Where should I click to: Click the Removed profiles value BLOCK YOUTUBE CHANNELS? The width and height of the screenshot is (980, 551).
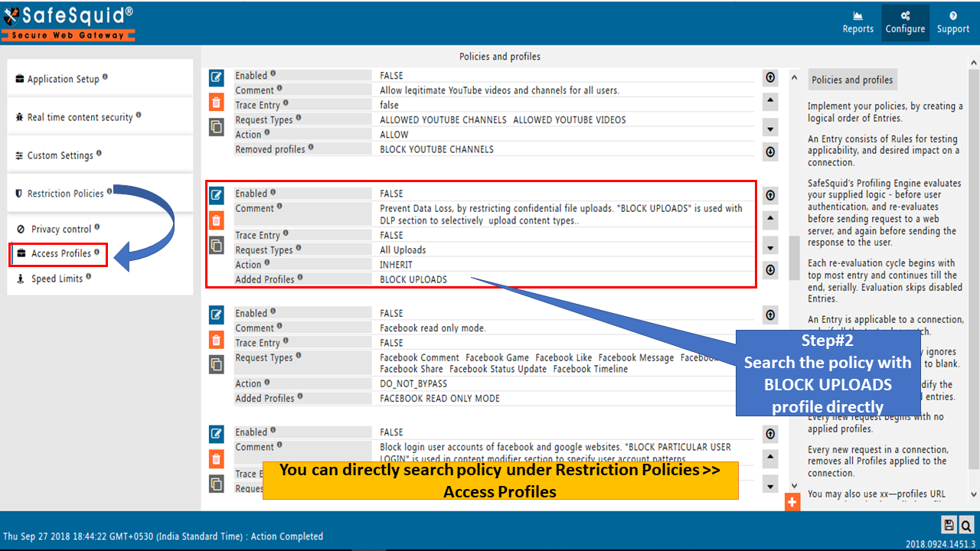pyautogui.click(x=436, y=149)
